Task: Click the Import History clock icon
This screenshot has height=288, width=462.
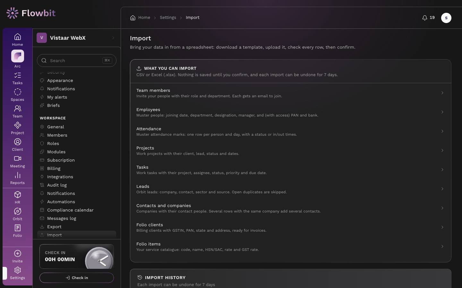Action: point(140,277)
